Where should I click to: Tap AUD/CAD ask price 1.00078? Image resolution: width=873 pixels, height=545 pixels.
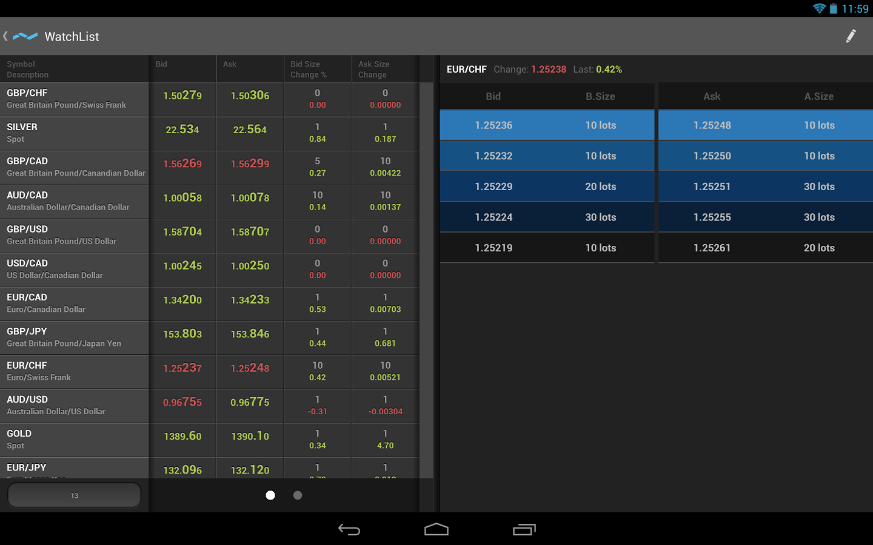[250, 197]
